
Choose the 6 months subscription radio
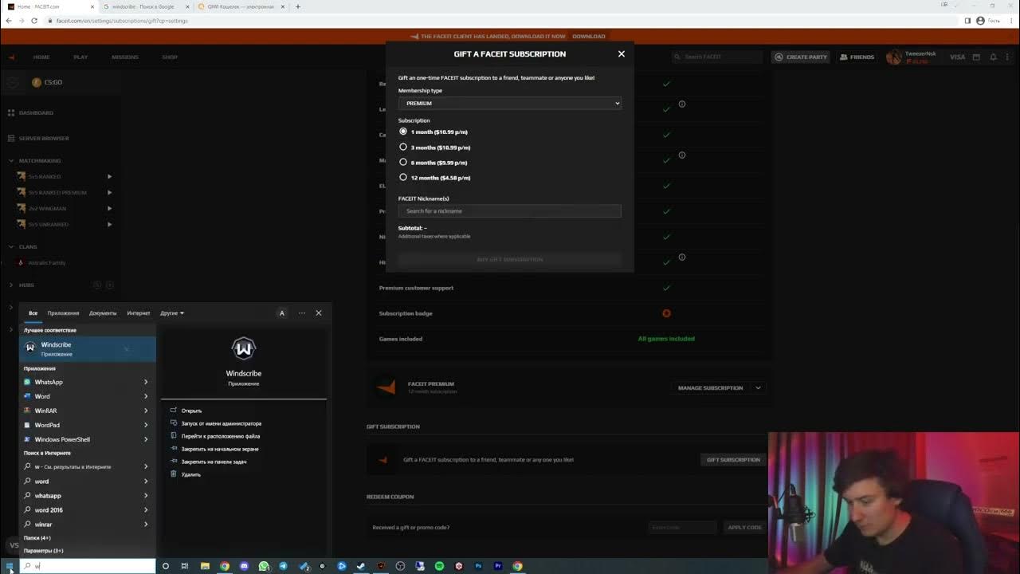(403, 162)
